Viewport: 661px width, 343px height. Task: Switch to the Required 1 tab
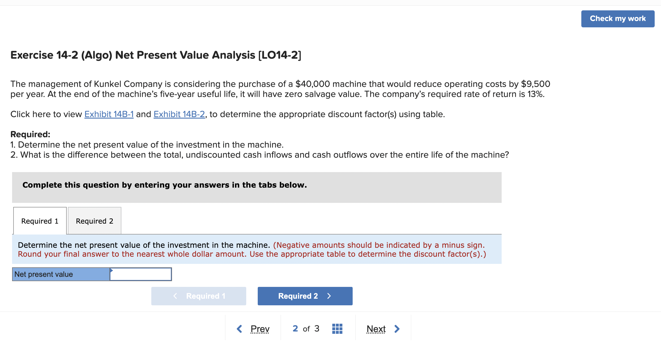click(x=39, y=221)
